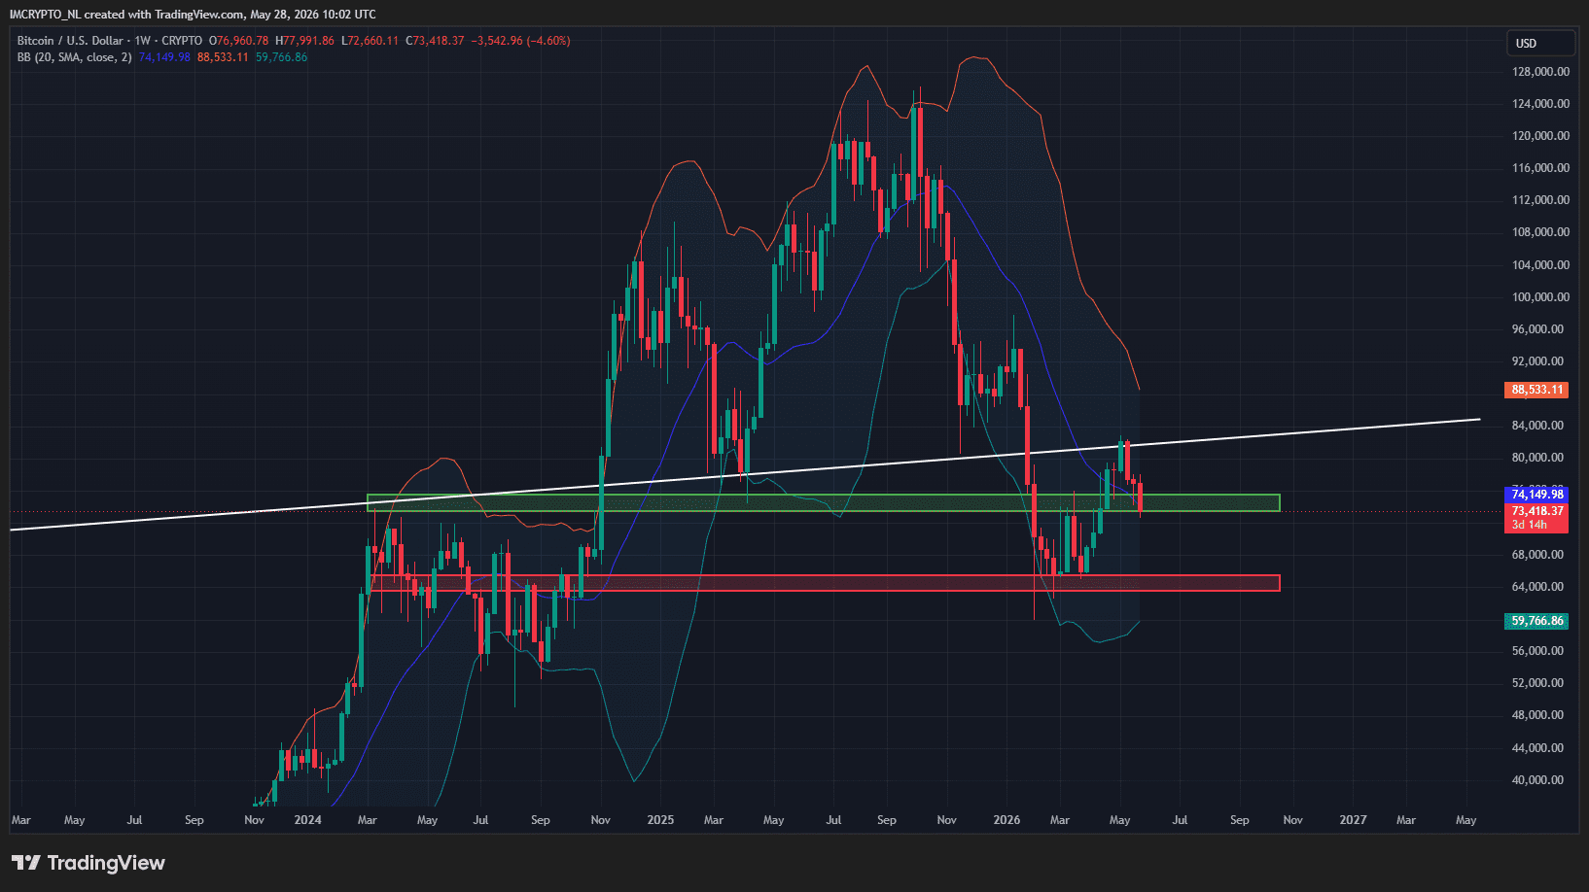Click the 44,000.00 price axis label
This screenshot has height=892, width=1589.
[x=1537, y=748]
